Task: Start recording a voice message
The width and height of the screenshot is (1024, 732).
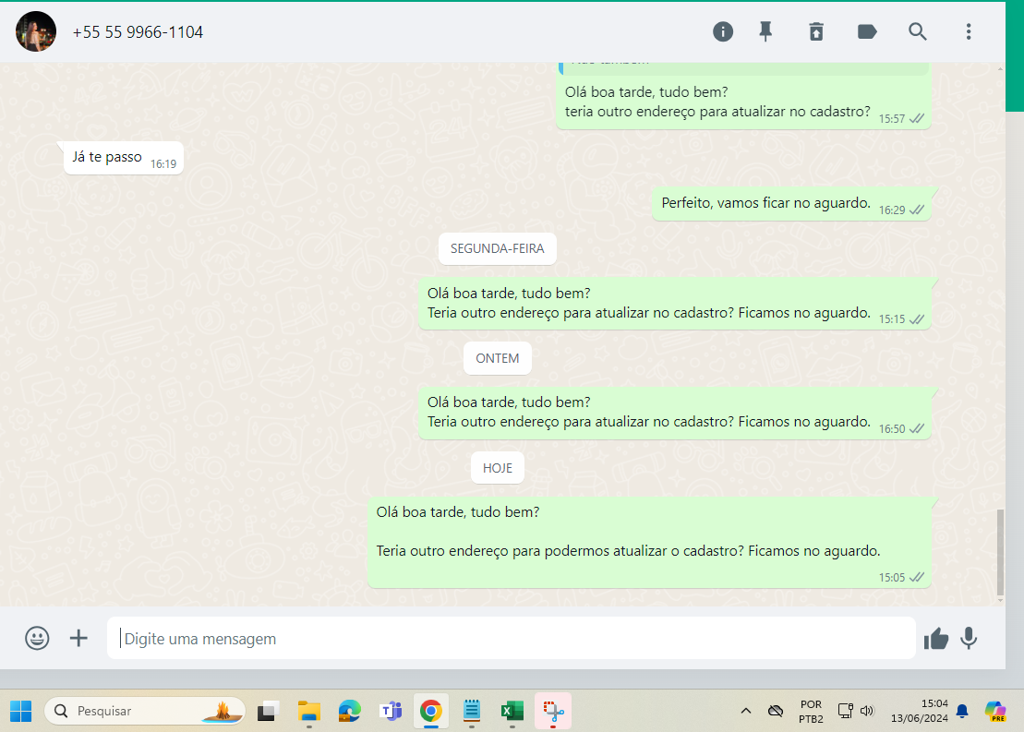Action: (969, 638)
